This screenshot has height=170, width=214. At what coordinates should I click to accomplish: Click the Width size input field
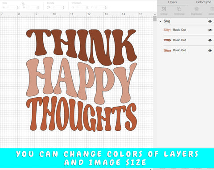(11, 8)
